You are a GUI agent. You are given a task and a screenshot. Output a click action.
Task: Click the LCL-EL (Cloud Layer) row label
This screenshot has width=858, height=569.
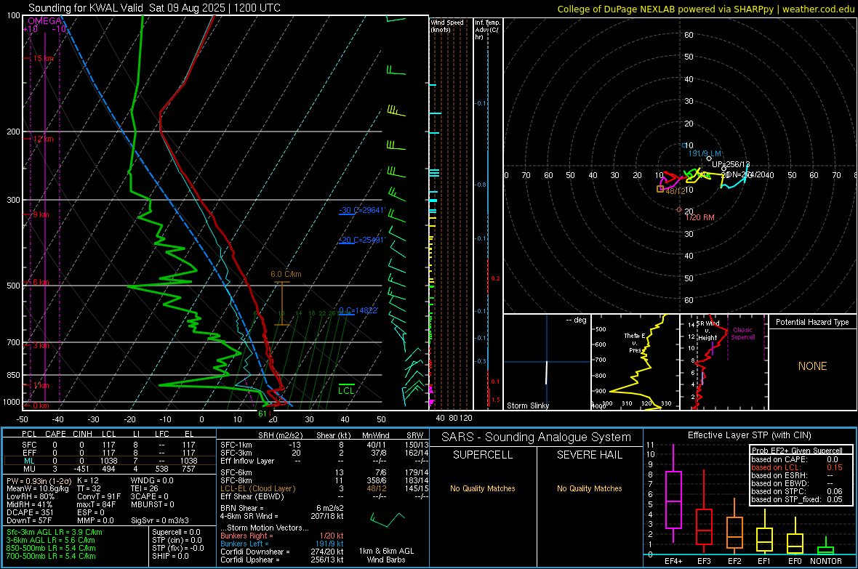pyautogui.click(x=257, y=488)
